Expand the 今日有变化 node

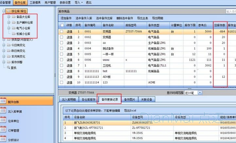click(4, 45)
